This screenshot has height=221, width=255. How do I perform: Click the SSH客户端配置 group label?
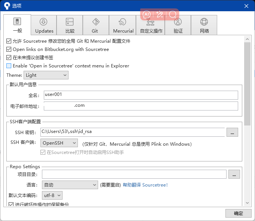[x=25, y=122]
